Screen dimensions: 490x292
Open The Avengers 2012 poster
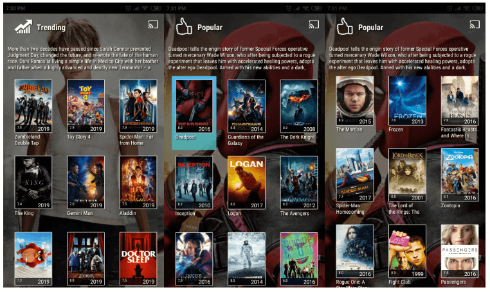tap(299, 182)
